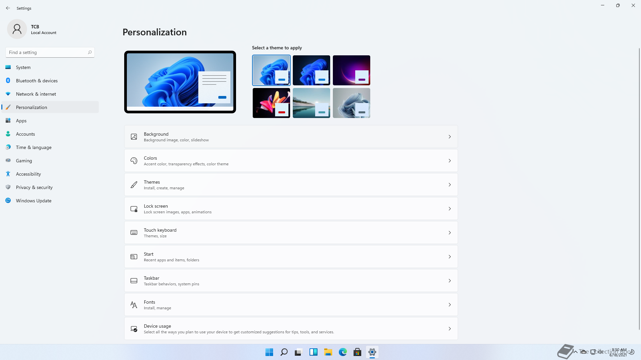Apply the colorful flower theme

271,103
